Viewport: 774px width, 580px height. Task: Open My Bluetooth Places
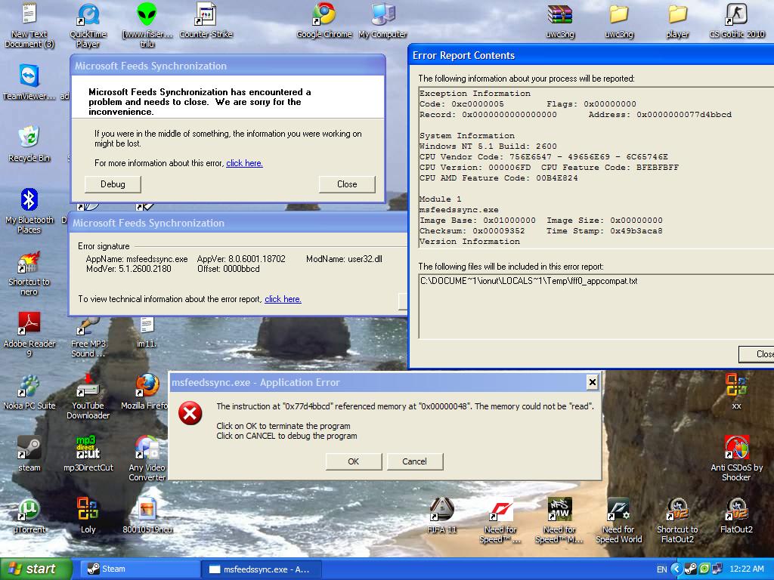29,211
